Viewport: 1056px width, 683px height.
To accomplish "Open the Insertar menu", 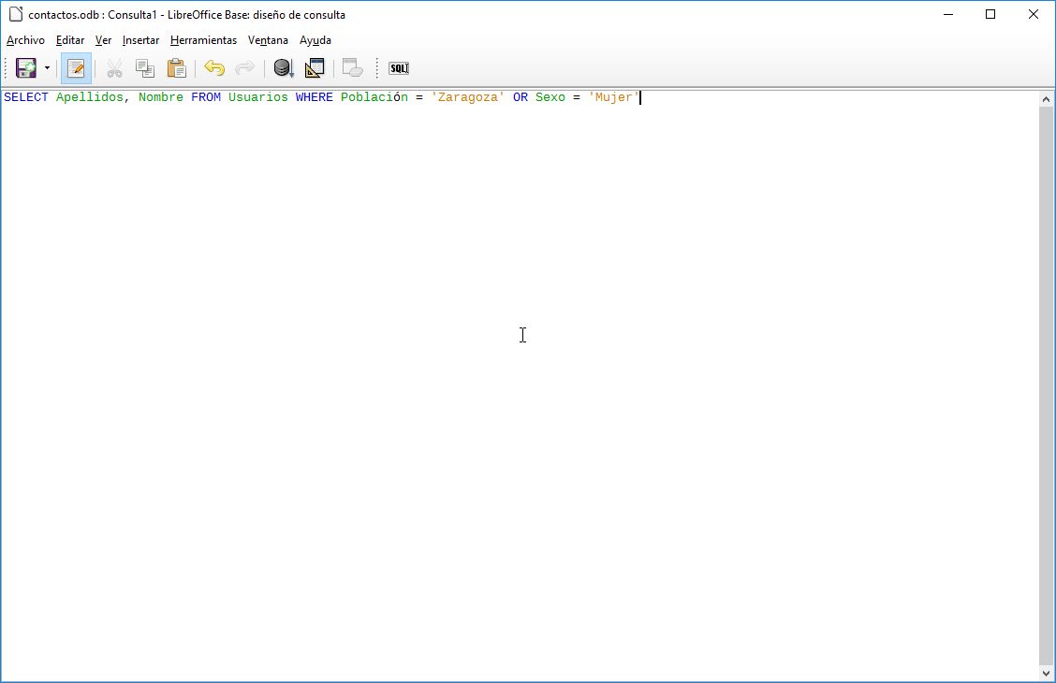I will click(140, 40).
